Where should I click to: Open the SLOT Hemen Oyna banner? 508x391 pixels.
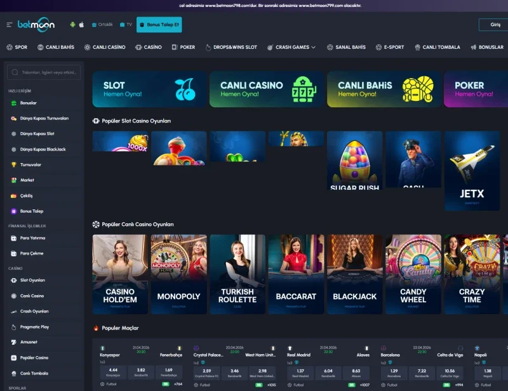[x=149, y=89]
